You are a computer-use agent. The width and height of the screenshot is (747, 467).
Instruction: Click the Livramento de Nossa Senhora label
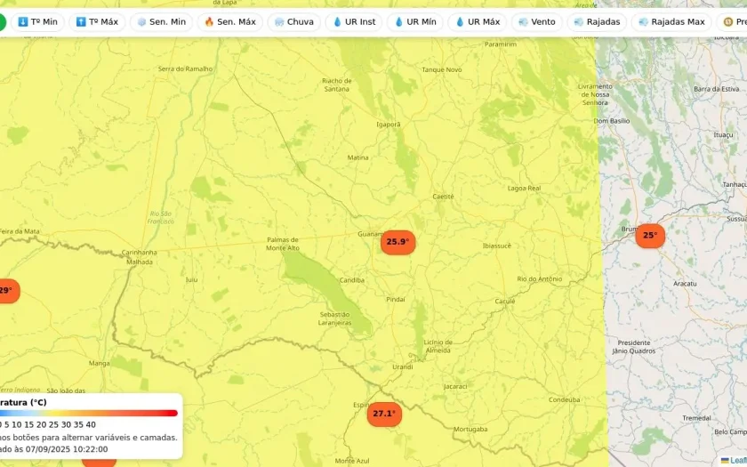595,94
